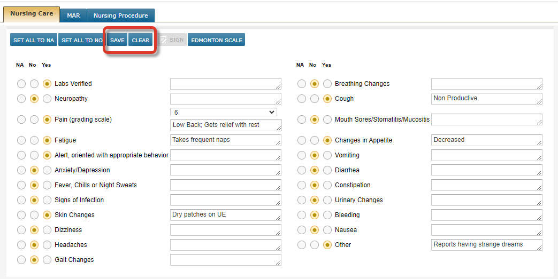Set Gait Changes to NA
Viewport: 558px width, 279px height.
(21, 260)
